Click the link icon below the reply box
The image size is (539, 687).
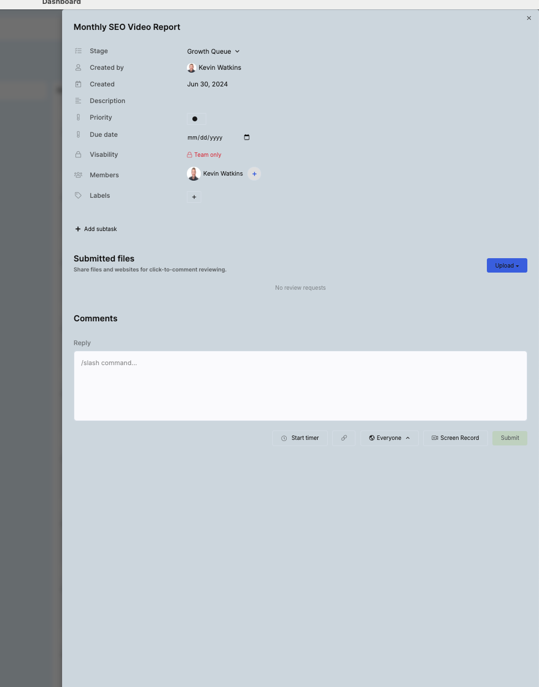(344, 438)
